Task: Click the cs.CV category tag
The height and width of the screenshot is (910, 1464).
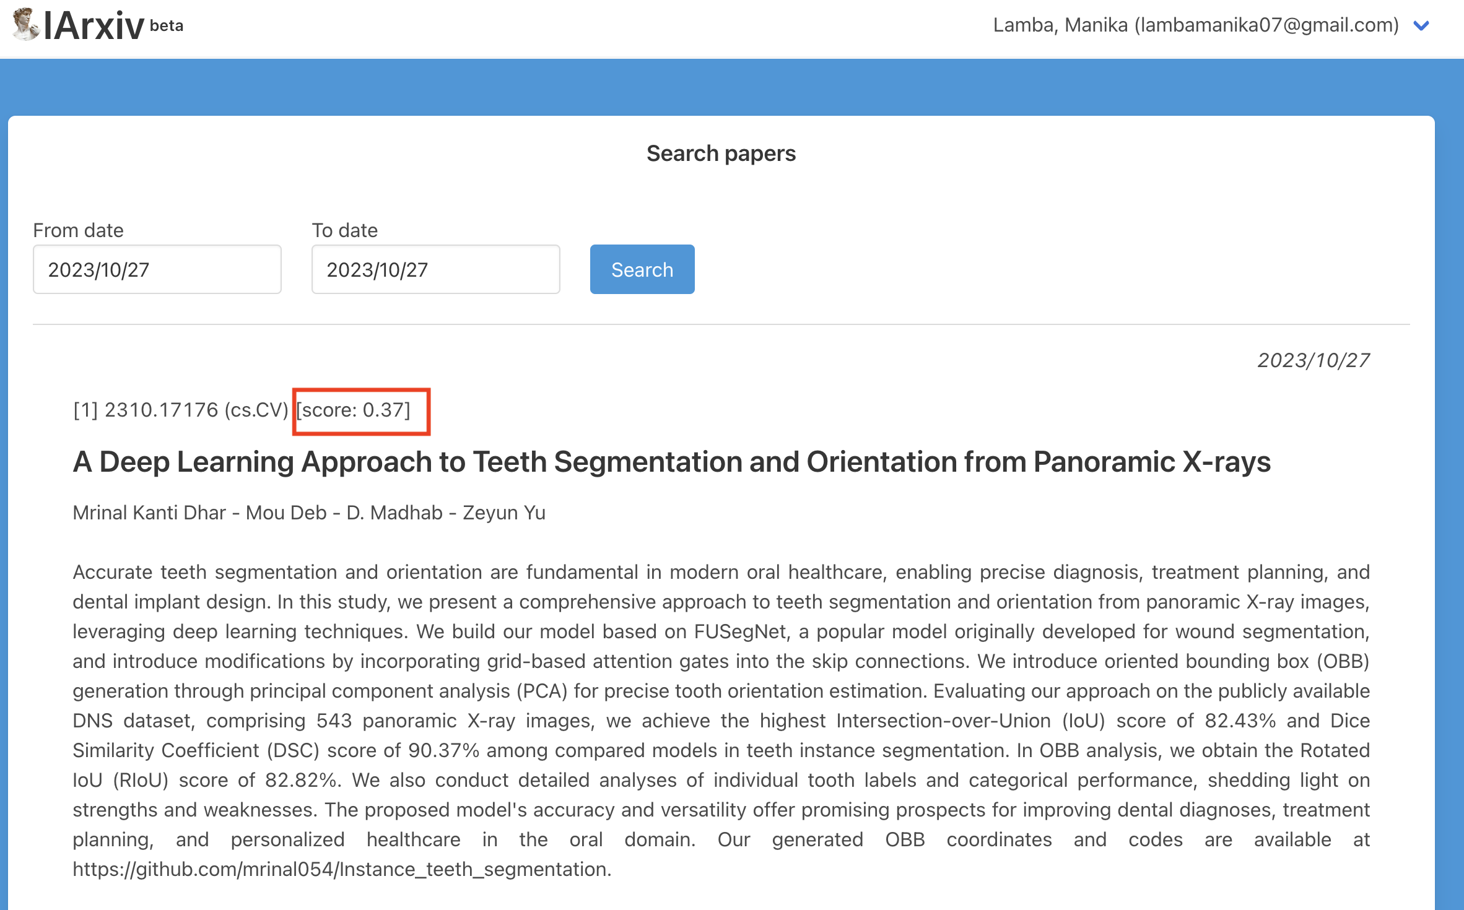Action: pos(256,410)
